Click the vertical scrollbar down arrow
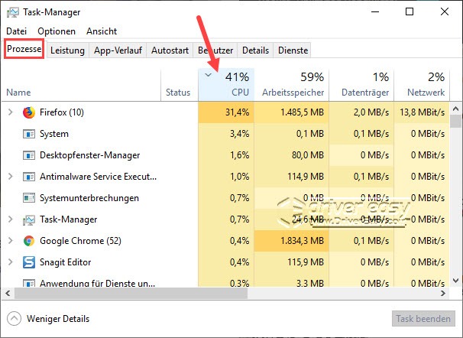The image size is (463, 338). [x=455, y=280]
